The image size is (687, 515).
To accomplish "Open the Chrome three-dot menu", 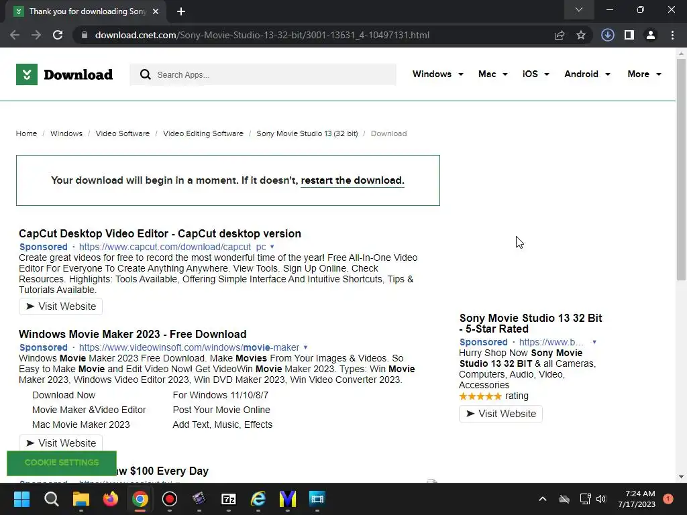I will (672, 35).
